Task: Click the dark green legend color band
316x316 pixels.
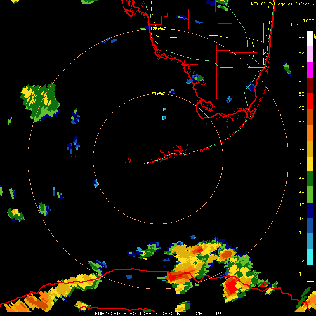Action: pos(310,179)
